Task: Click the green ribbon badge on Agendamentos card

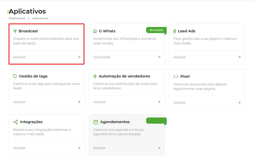Action: pyautogui.click(x=156, y=121)
